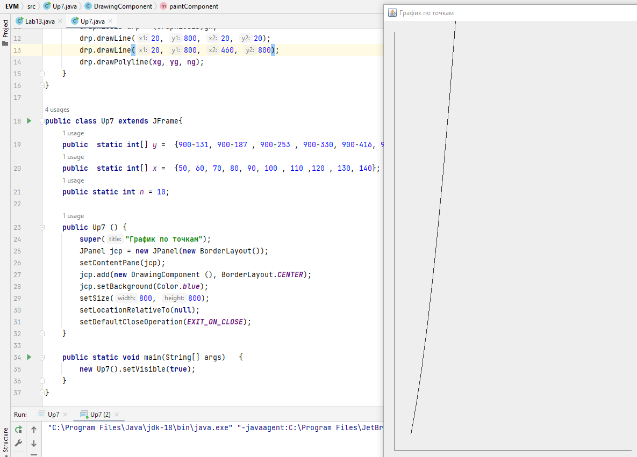Open the '1 usage' hint above array y
The height and width of the screenshot is (457, 637).
73,133
